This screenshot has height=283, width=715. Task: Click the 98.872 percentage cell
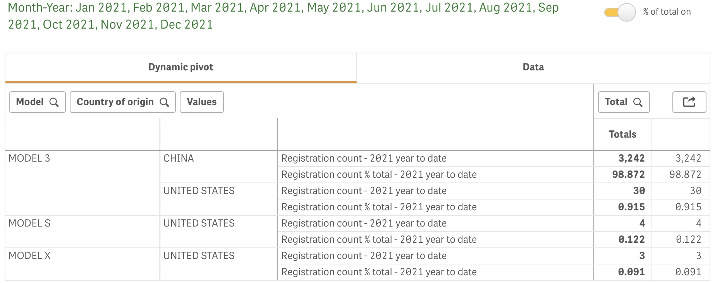pos(628,174)
